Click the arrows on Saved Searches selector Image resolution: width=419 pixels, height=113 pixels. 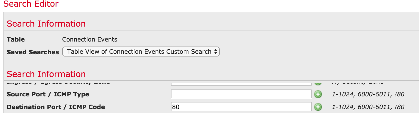[216, 52]
